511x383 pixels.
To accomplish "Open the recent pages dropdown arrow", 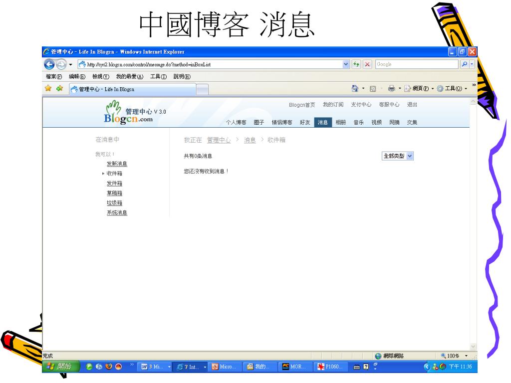I will pos(70,64).
